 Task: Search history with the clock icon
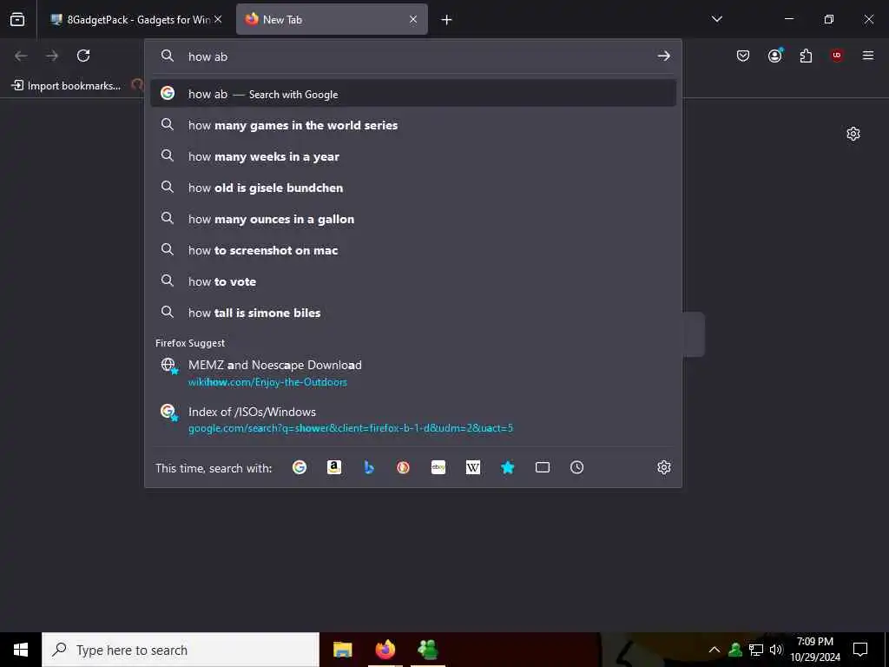[576, 467]
